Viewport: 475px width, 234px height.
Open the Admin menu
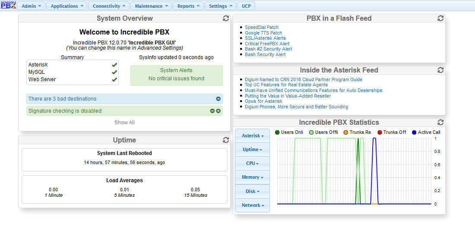(31, 6)
